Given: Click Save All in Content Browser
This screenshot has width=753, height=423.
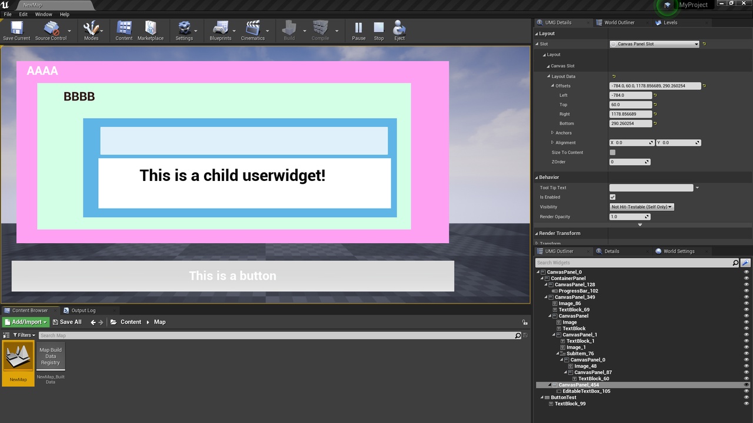Looking at the screenshot, I should tap(67, 322).
